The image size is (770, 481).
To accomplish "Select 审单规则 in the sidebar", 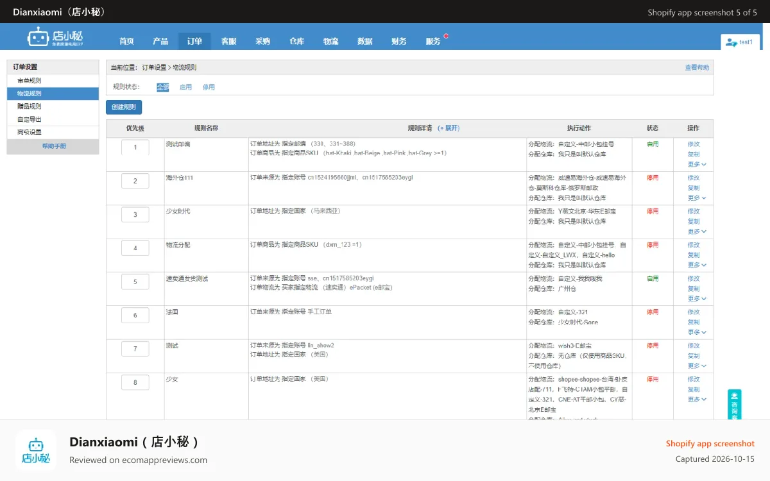I will coord(53,81).
